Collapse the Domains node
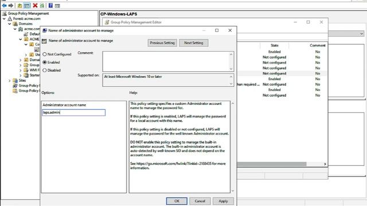The width and height of the screenshot is (367, 206). tap(10, 24)
